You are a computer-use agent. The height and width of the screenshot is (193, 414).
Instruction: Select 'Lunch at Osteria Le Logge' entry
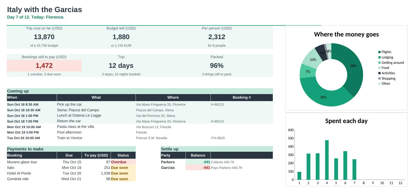79,116
